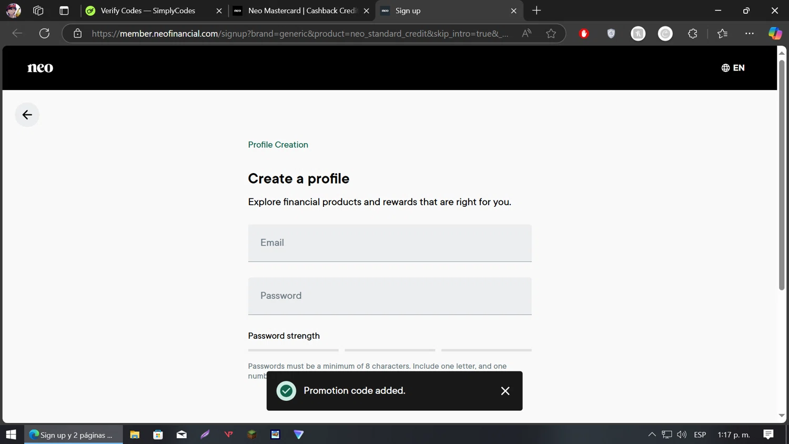
Task: Open File Explorer from taskbar
Action: [x=135, y=435]
